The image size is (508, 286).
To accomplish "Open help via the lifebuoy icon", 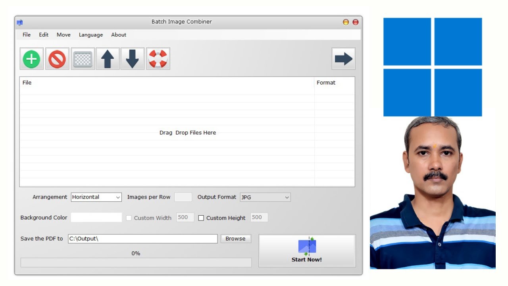I will [x=158, y=59].
